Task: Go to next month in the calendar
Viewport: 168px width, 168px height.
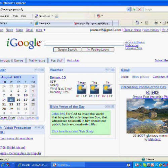Action: coord(33,77)
